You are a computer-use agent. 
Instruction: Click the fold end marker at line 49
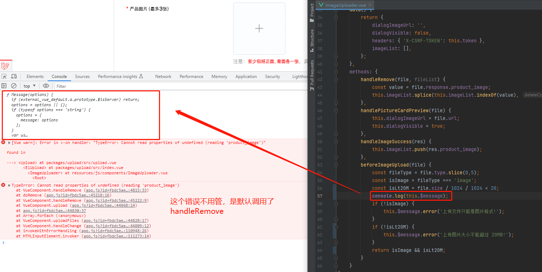(x=336, y=134)
